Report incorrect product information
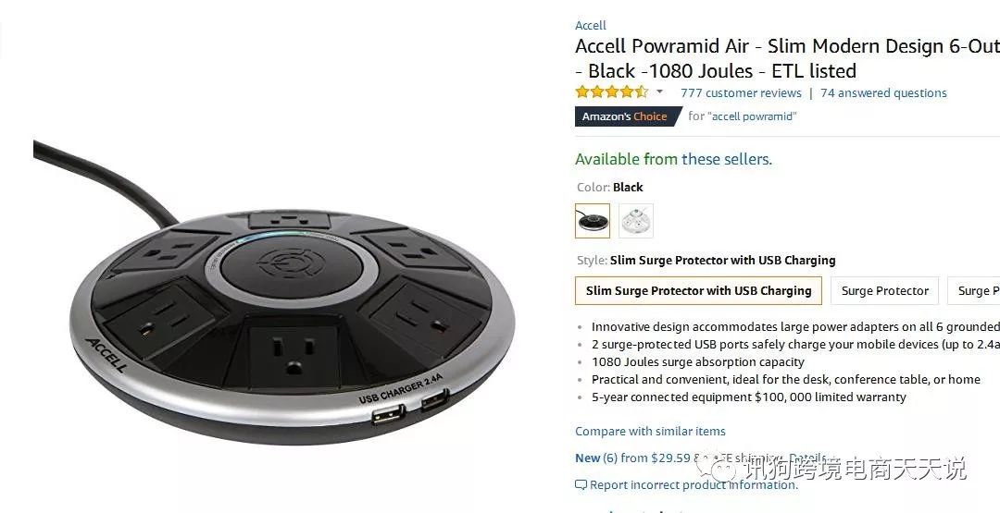The height and width of the screenshot is (513, 1000). 694,485
